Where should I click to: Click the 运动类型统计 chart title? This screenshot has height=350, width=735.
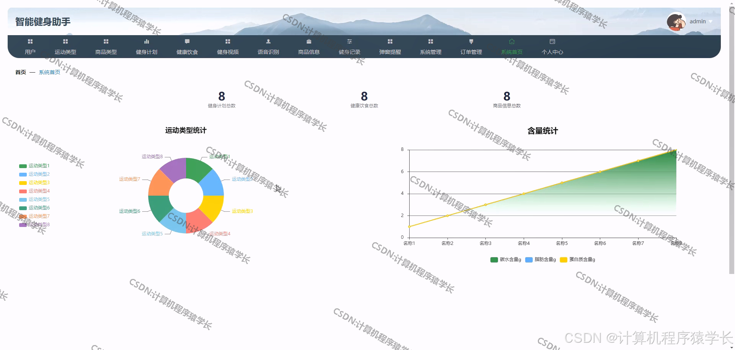pyautogui.click(x=186, y=131)
